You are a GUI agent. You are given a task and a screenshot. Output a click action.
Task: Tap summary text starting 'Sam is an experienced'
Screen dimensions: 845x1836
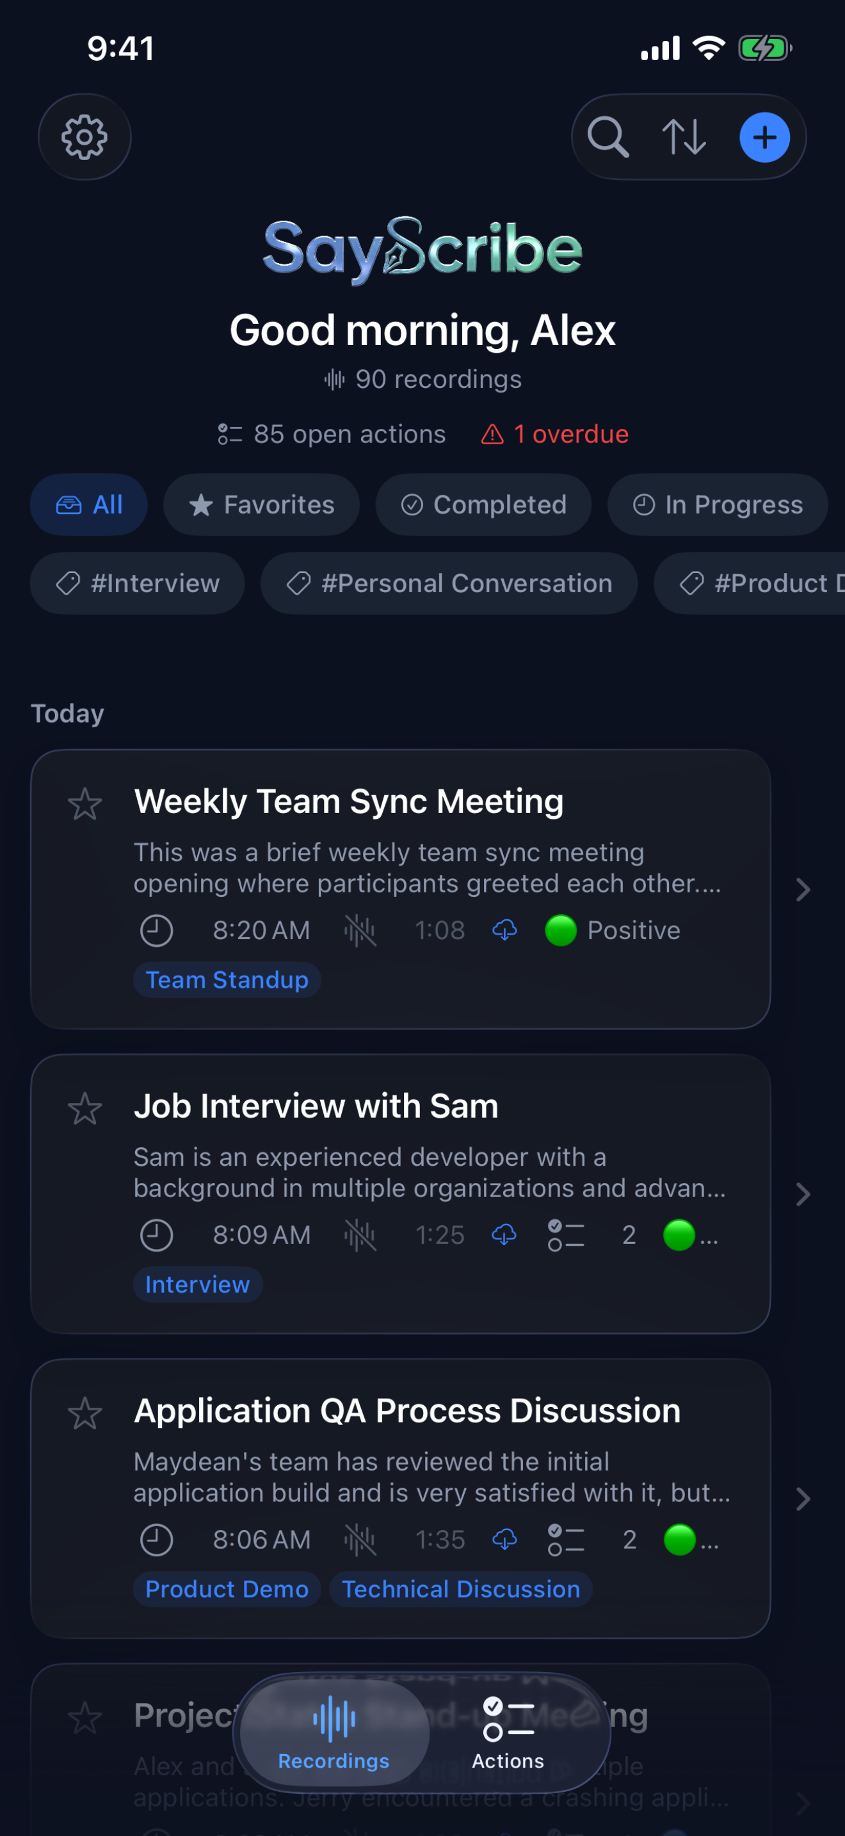click(430, 1172)
